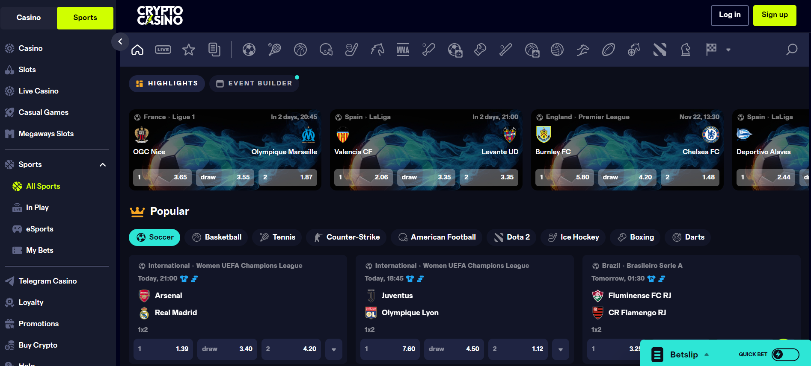Select the boxing glove sport icon

click(x=480, y=50)
